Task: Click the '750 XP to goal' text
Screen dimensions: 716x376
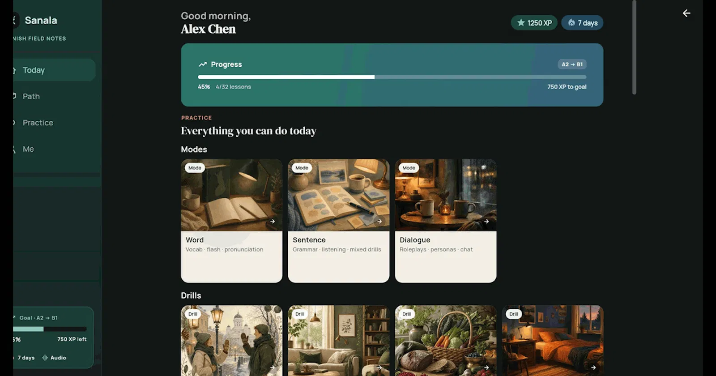Action: coord(567,87)
